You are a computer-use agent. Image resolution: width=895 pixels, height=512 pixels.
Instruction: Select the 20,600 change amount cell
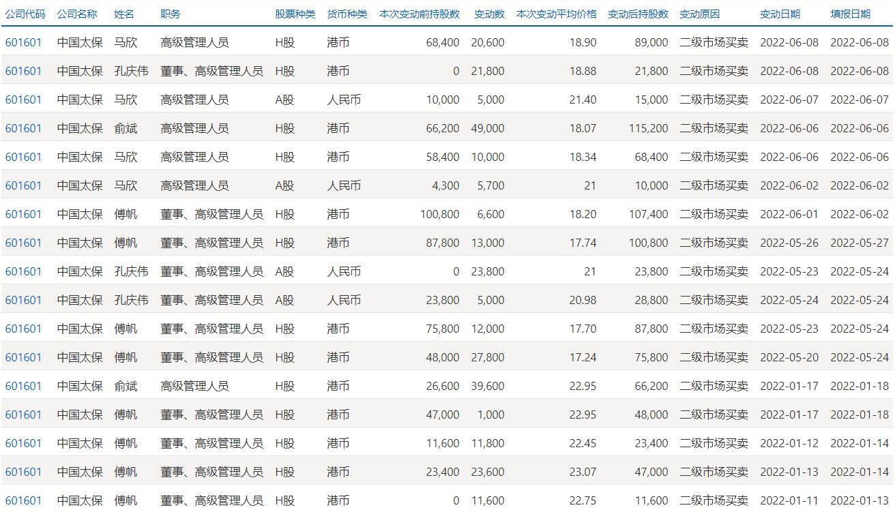488,42
